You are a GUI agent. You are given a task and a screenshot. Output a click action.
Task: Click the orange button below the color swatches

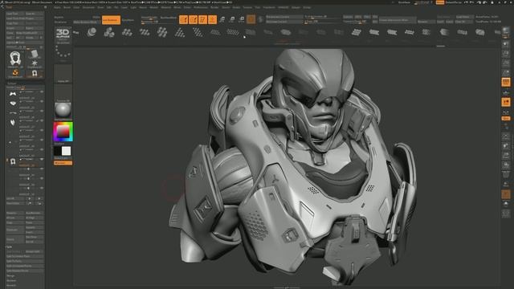[x=63, y=163]
